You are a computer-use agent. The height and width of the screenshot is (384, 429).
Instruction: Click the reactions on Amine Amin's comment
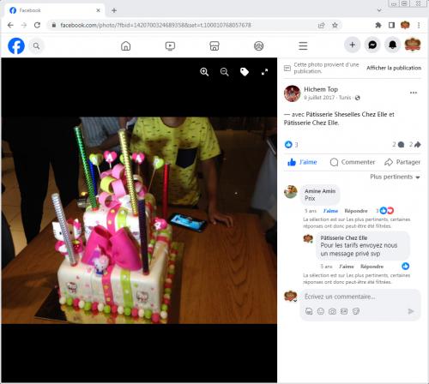coord(385,211)
